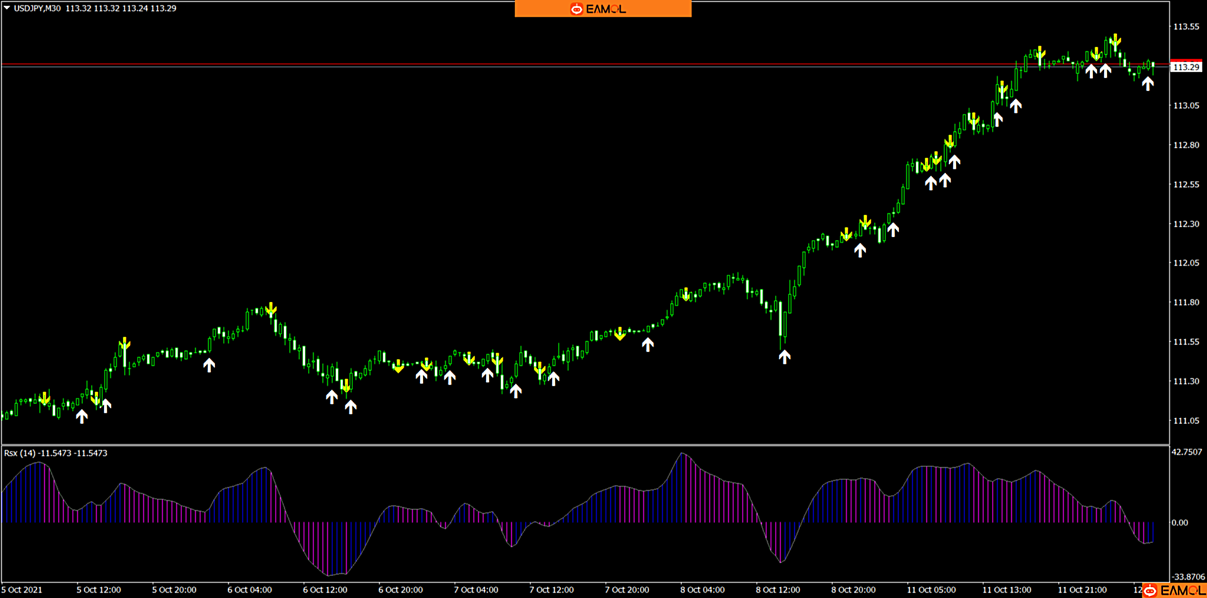Select the OHLC values 113.32 113.32 113.24 113.29
The height and width of the screenshot is (598, 1207).
(x=121, y=8)
